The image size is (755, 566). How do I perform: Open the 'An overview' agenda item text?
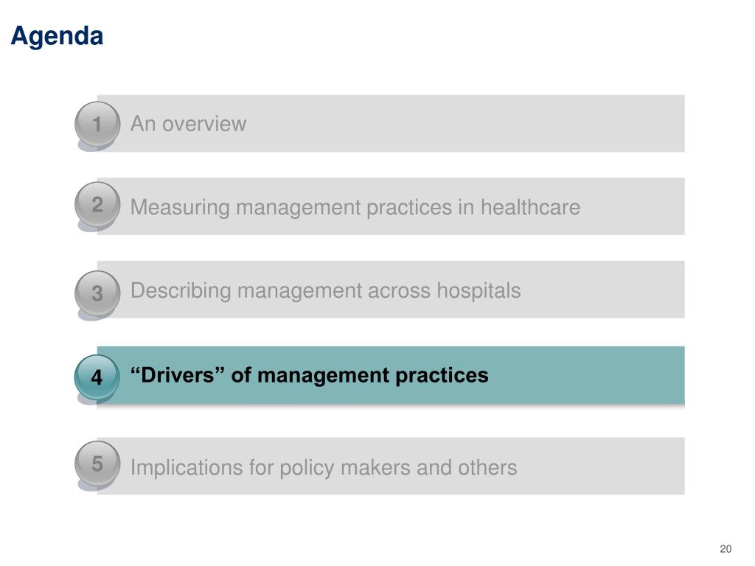tap(188, 124)
